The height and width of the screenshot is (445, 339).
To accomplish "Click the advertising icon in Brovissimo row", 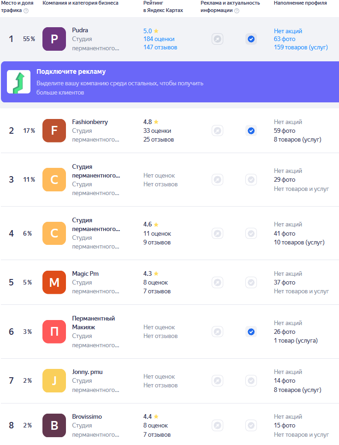I will pyautogui.click(x=218, y=426).
